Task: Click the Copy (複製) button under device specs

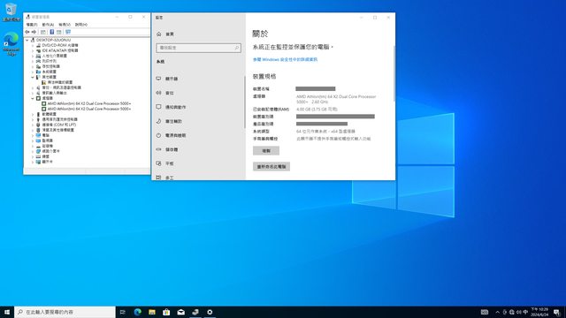Action: (266, 151)
